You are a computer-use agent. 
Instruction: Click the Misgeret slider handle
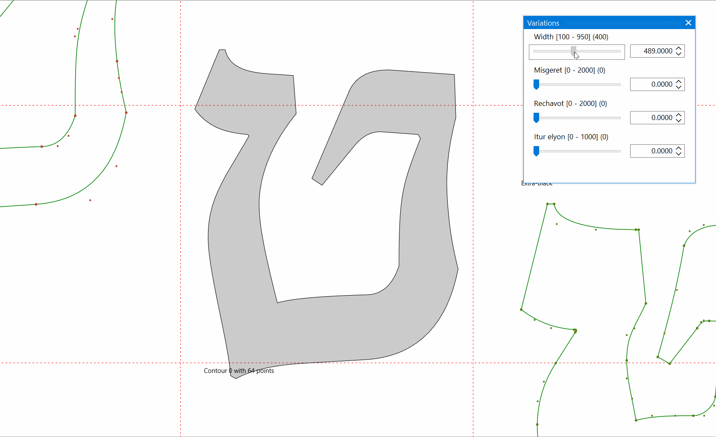click(536, 85)
